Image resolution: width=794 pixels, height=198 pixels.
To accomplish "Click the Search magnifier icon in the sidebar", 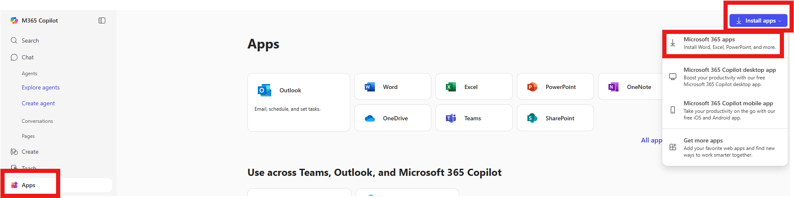I will 14,41.
